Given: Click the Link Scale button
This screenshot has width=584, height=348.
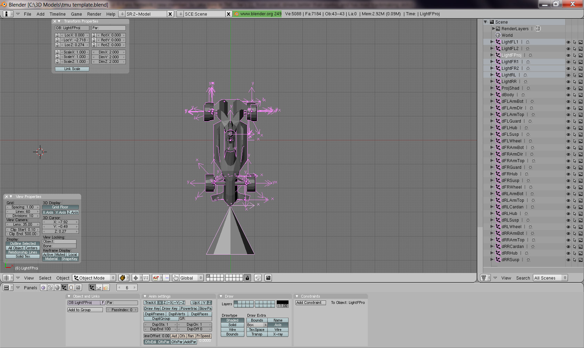Looking at the screenshot, I should (x=72, y=69).
